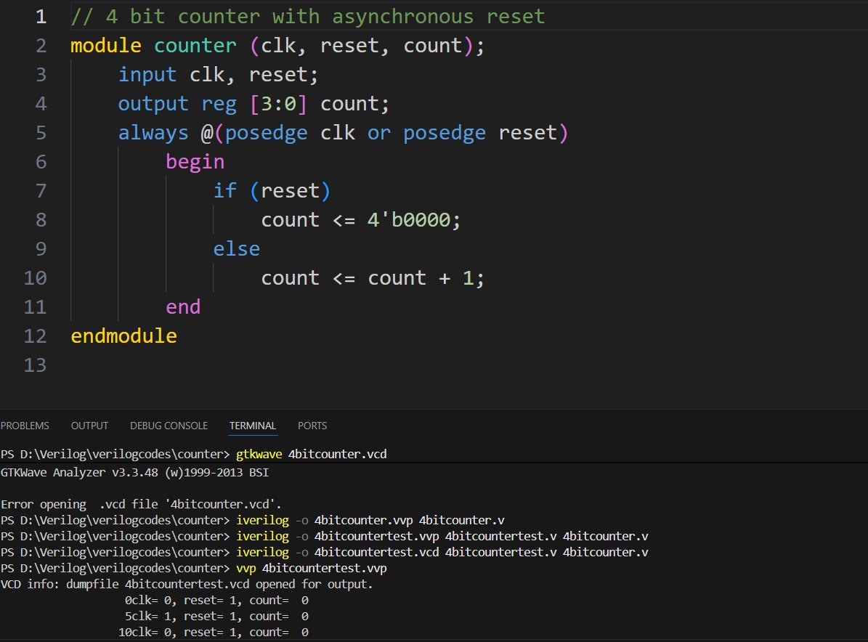
Task: Click 'count + 1' expression on line 10
Action: coord(421,278)
